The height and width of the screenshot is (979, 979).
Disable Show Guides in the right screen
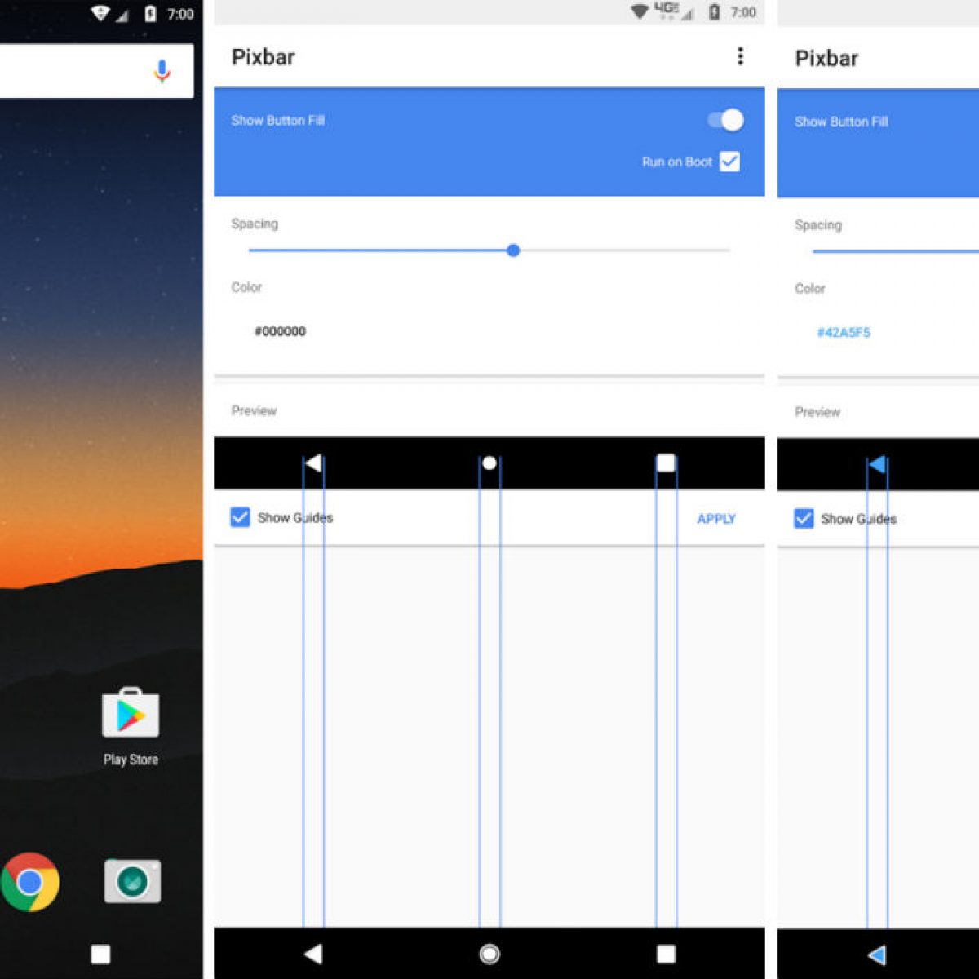[804, 519]
